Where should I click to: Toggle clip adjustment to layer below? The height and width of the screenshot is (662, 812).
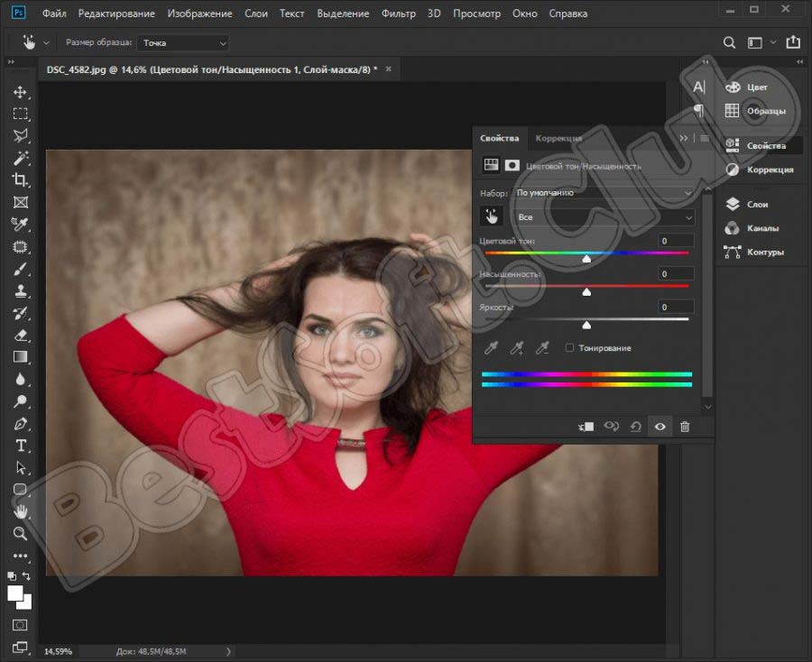(586, 427)
